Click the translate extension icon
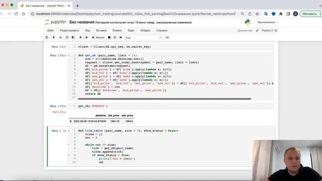This screenshot has width=322, height=181. coord(266,14)
